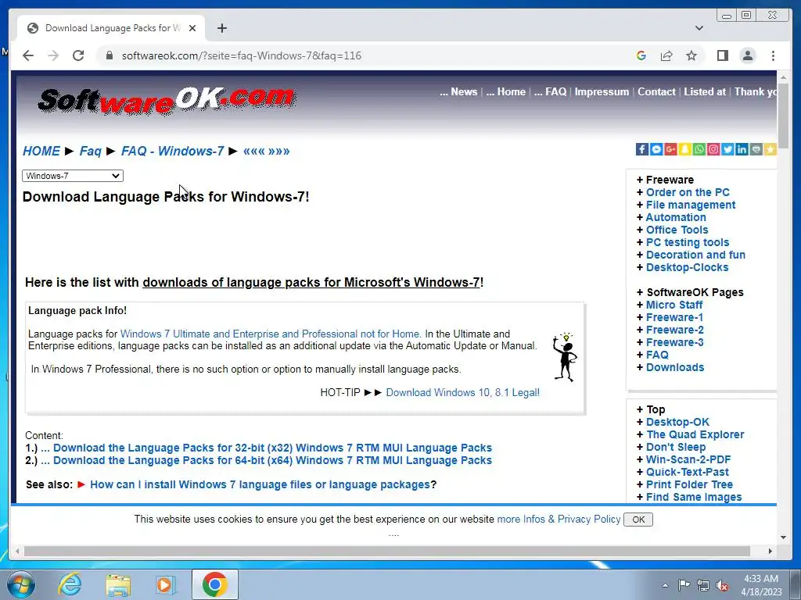Open 64-bit (x64) language packs link
This screenshot has width=801, height=600.
click(273, 461)
